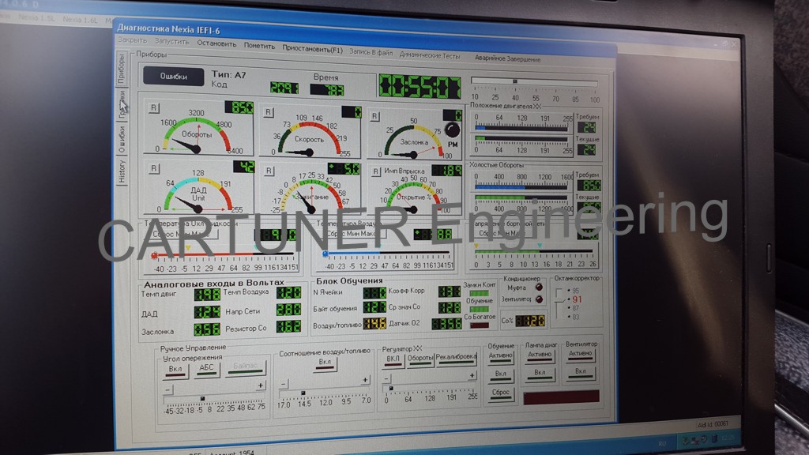This screenshot has height=455, width=809.
Task: Decrease Угол опережения with minus button
Action: pos(168,389)
